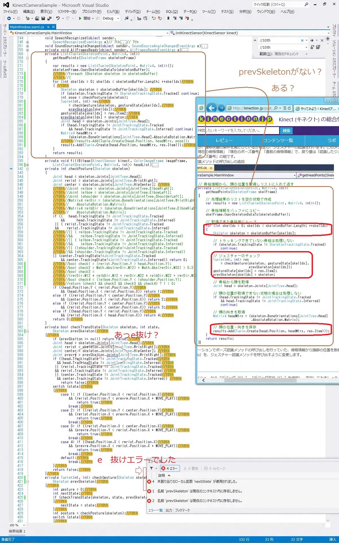Toggle a bookmark with the bookmark icon
This screenshot has width=339, height=543.
click(x=168, y=18)
